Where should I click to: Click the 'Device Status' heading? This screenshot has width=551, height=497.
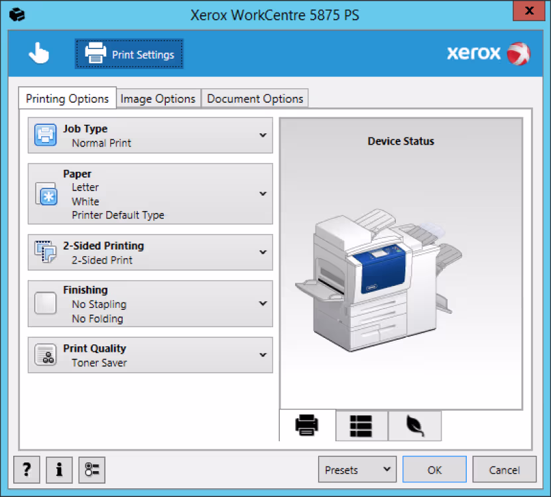point(401,141)
